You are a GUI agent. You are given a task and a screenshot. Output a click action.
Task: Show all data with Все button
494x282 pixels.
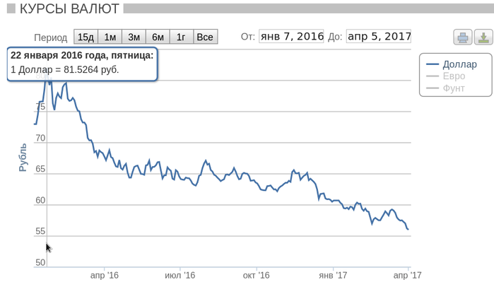pos(205,37)
